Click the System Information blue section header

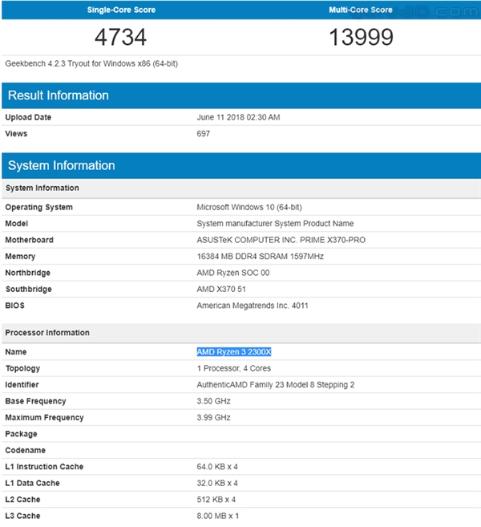coord(62,165)
